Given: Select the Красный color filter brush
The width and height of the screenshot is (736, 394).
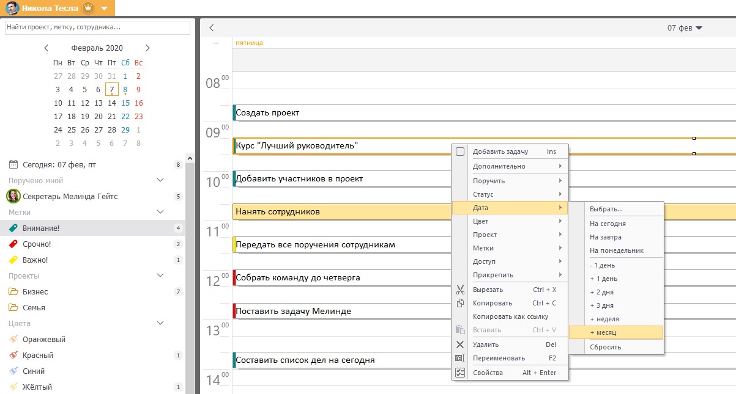Looking at the screenshot, I should tap(13, 356).
